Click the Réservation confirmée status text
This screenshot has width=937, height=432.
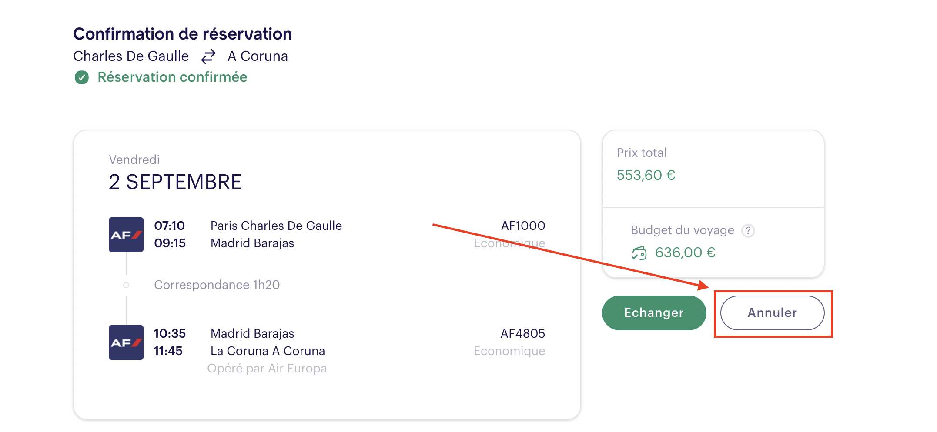tap(172, 77)
